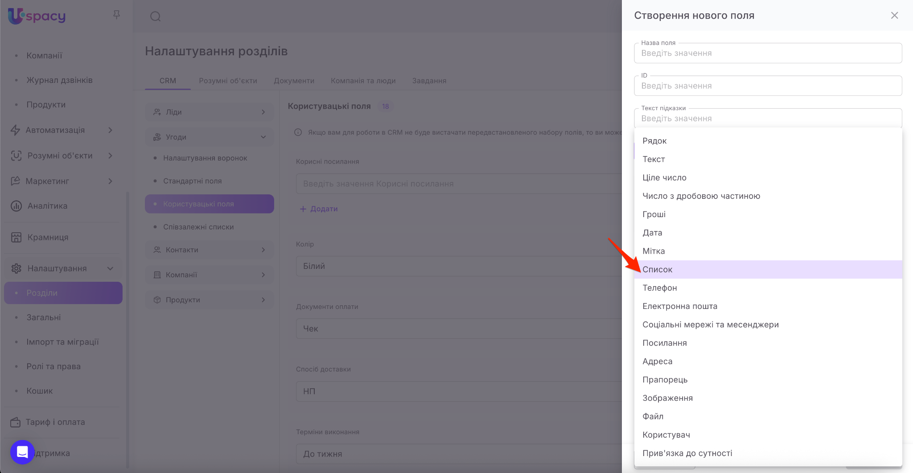Click the Маркетинг icon in sidebar
This screenshot has height=473, width=913.
click(x=16, y=181)
